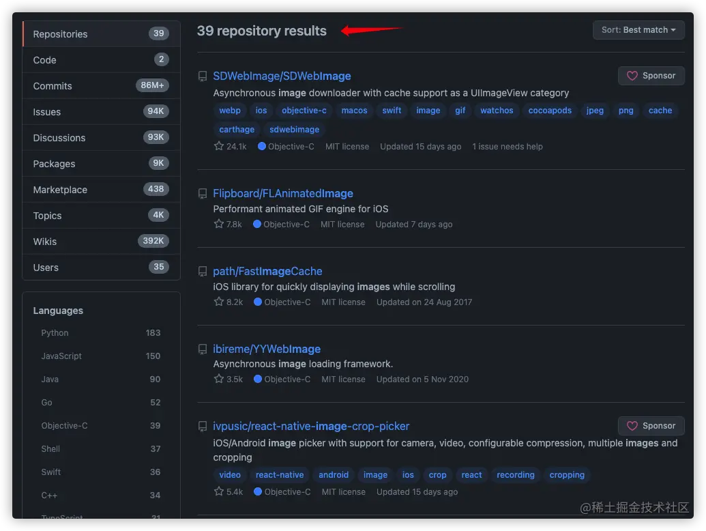Click the jpeg topic tag
The height and width of the screenshot is (531, 706).
[594, 111]
